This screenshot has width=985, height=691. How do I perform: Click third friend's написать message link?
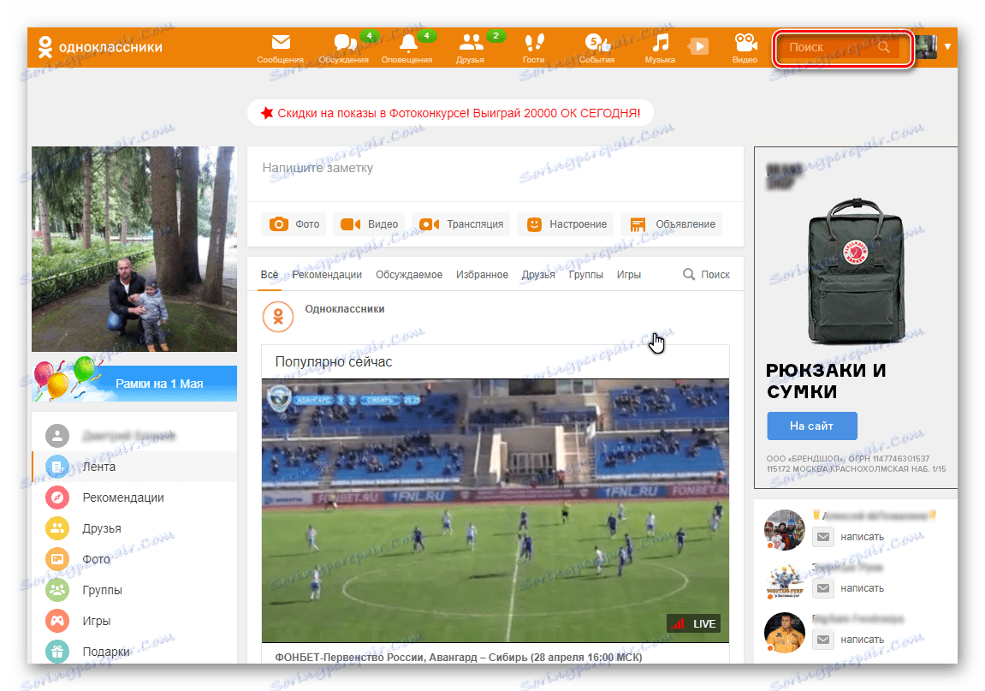[x=862, y=640]
